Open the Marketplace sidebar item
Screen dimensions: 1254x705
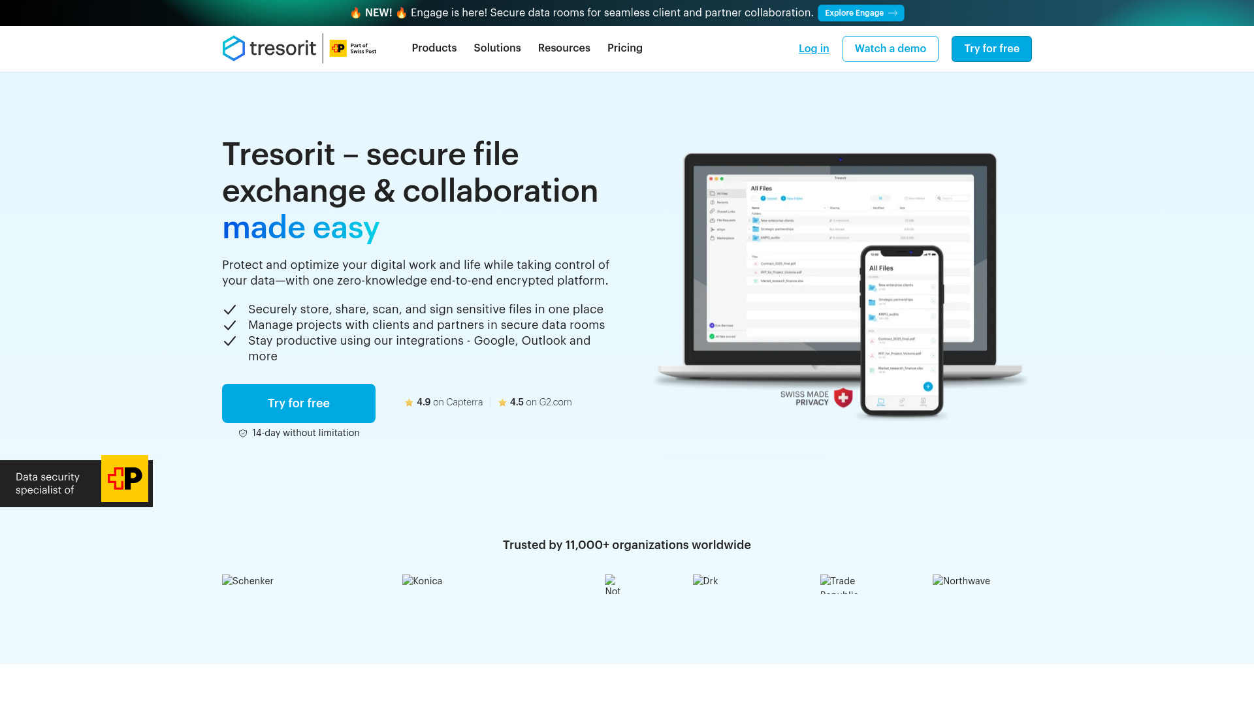pos(726,238)
